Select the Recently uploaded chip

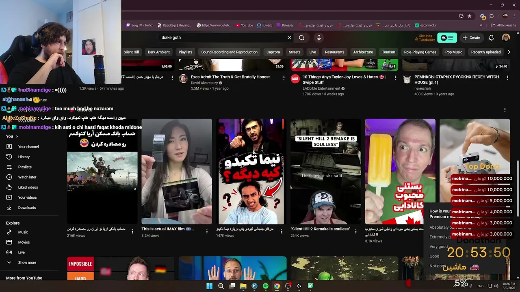point(486,52)
